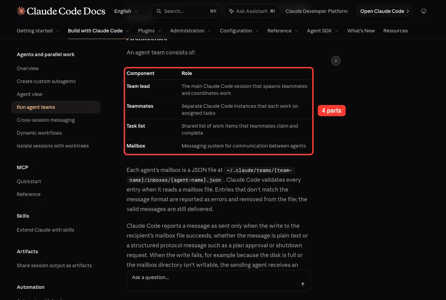Select Create custom subagents in sidebar
Image resolution: width=446 pixels, height=300 pixels.
point(46,81)
